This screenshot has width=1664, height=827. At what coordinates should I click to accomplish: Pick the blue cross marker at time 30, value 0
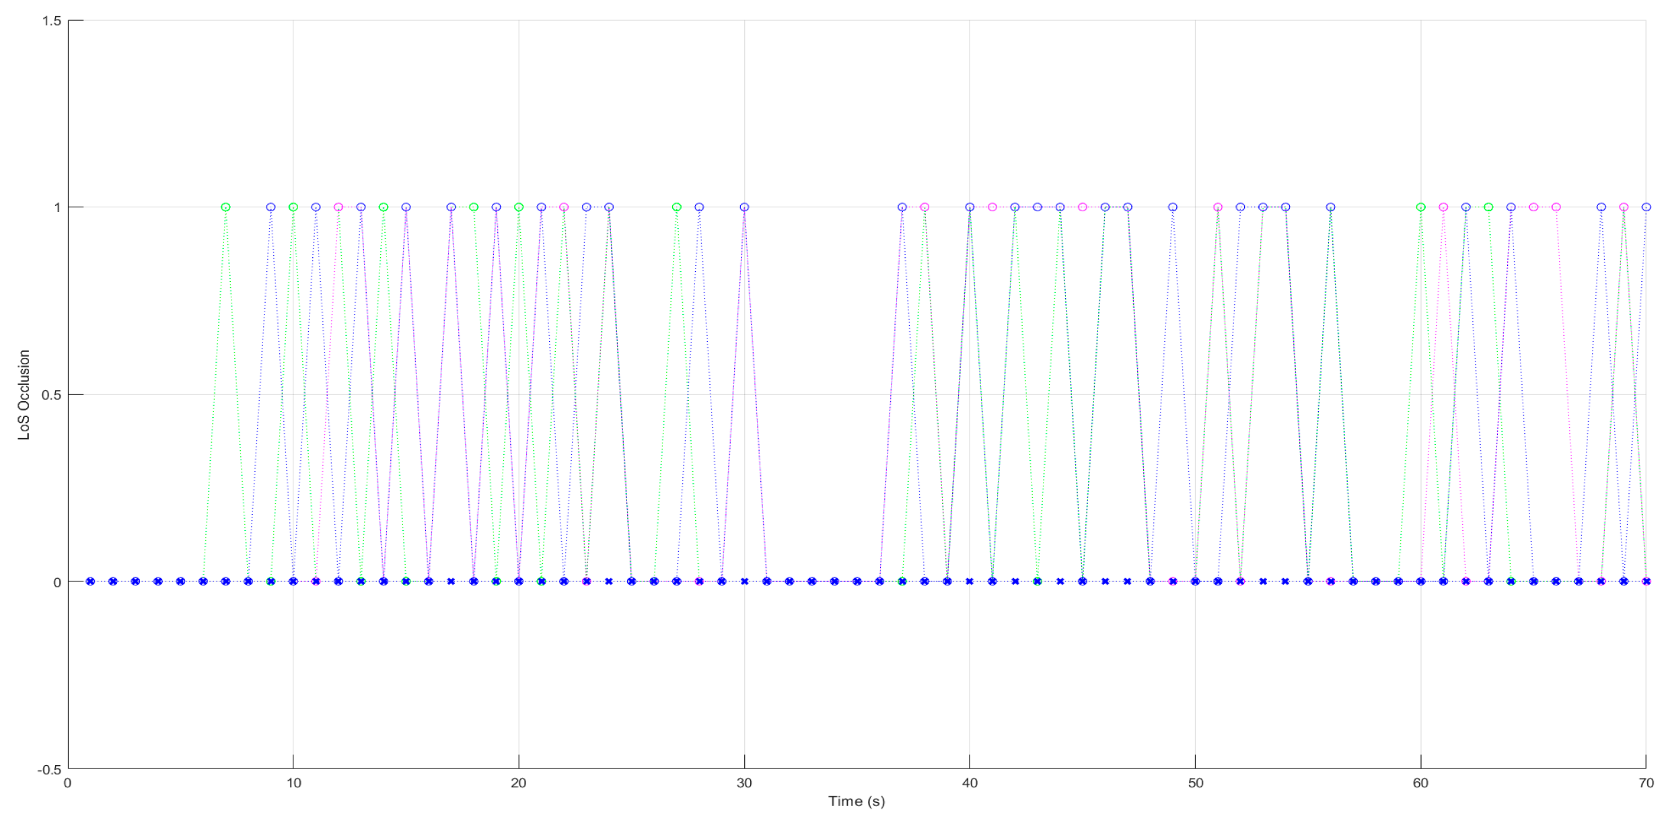coord(744,581)
